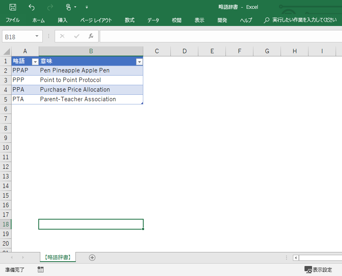Viewport: 342px width, 276px height.
Task: Select row 6 header
Action: point(6,109)
